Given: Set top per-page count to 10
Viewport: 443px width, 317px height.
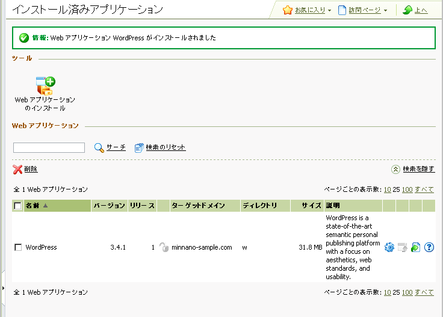Looking at the screenshot, I should click(388, 189).
